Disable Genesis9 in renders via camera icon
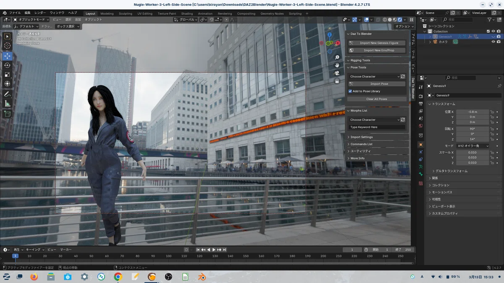 [499, 36]
